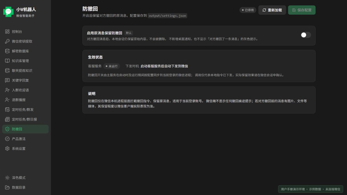Click the 默认 tag next to toggle title
Screen dimensions: 347x195
click(128, 33)
